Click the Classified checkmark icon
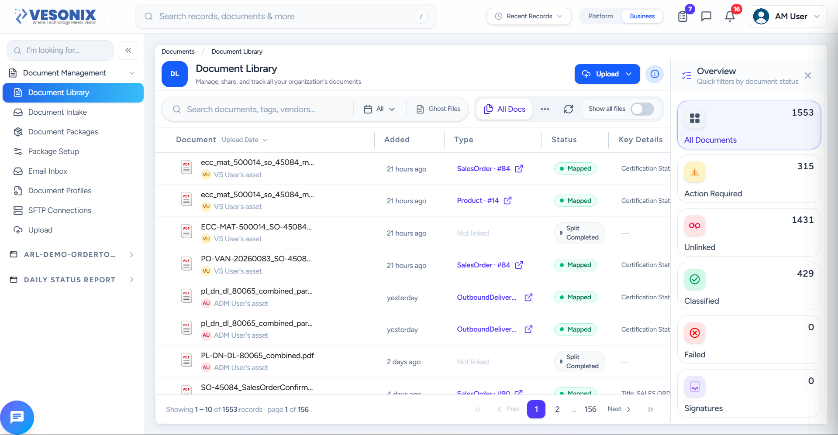Image resolution: width=838 pixels, height=435 pixels. (695, 279)
